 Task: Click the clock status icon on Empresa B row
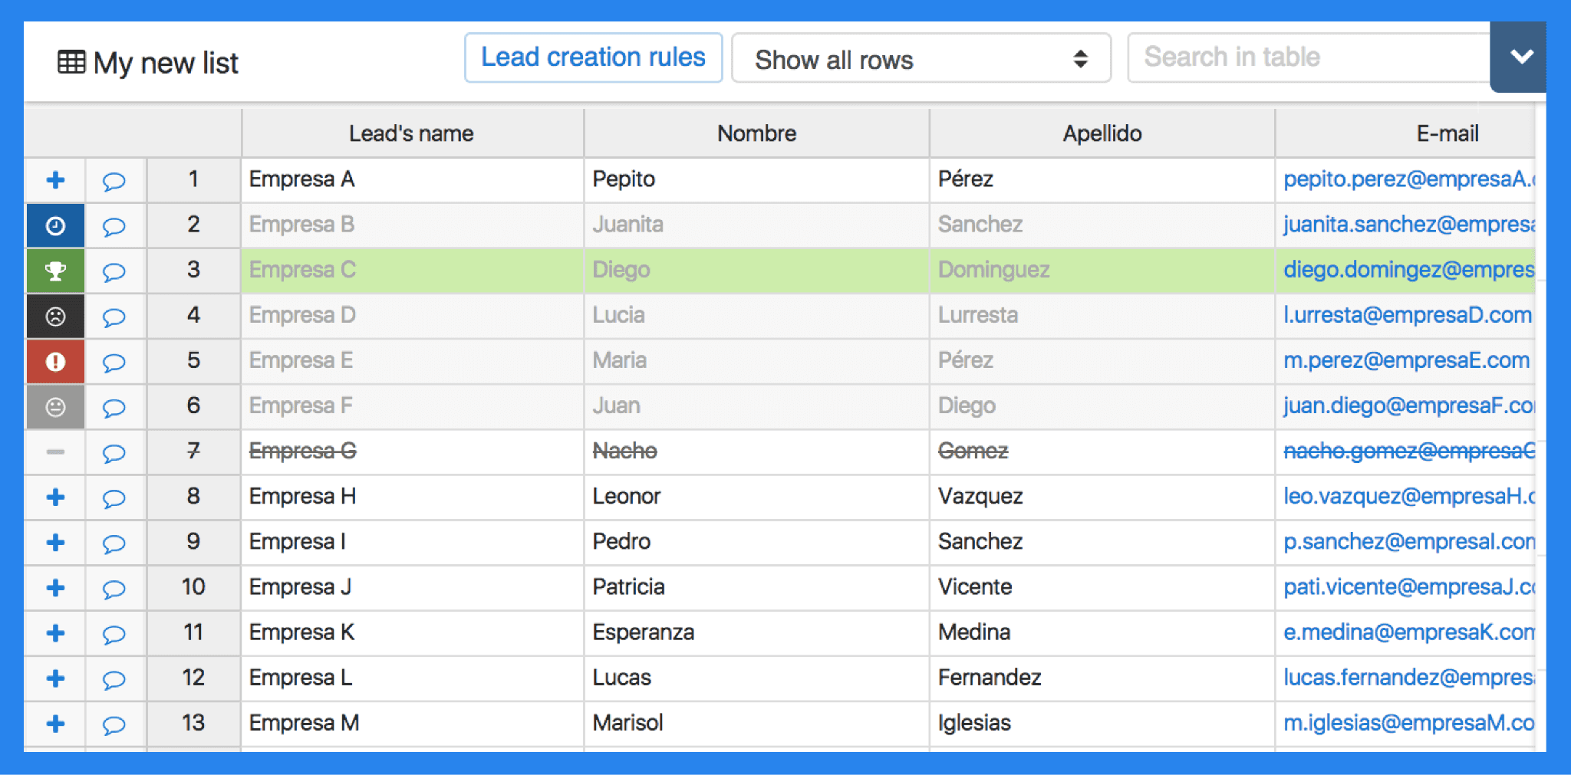[x=55, y=225]
